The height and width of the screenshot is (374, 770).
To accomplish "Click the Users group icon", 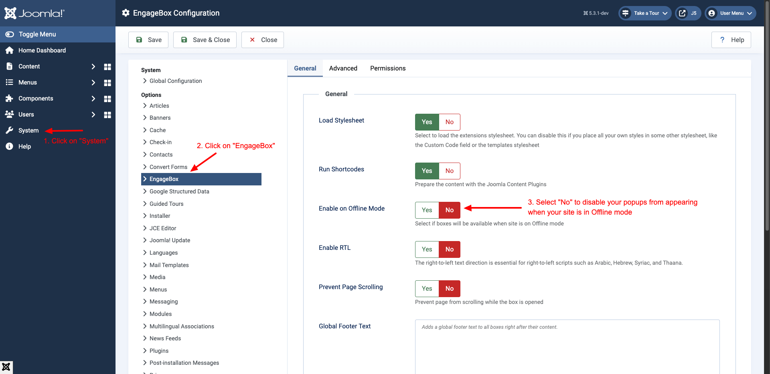I will [x=10, y=115].
